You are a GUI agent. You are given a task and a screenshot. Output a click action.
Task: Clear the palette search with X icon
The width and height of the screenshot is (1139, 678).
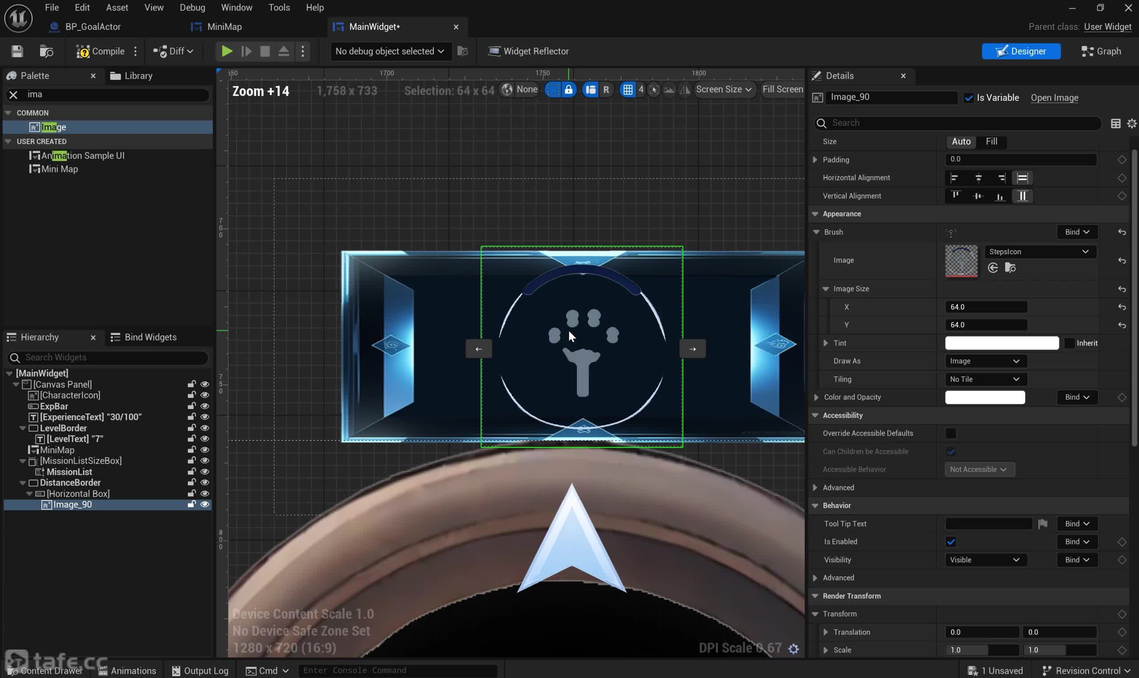click(13, 95)
